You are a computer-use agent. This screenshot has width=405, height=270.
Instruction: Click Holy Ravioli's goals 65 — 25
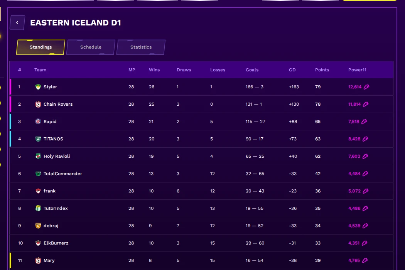[x=255, y=156]
